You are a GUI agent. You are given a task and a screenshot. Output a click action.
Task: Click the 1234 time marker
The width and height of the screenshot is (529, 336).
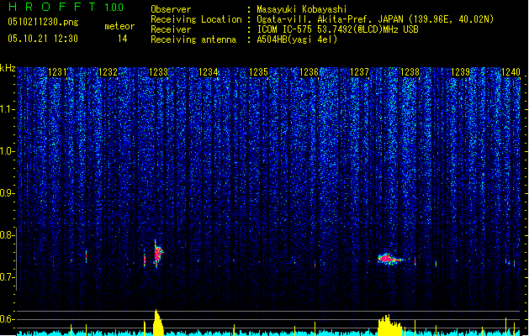(x=209, y=72)
